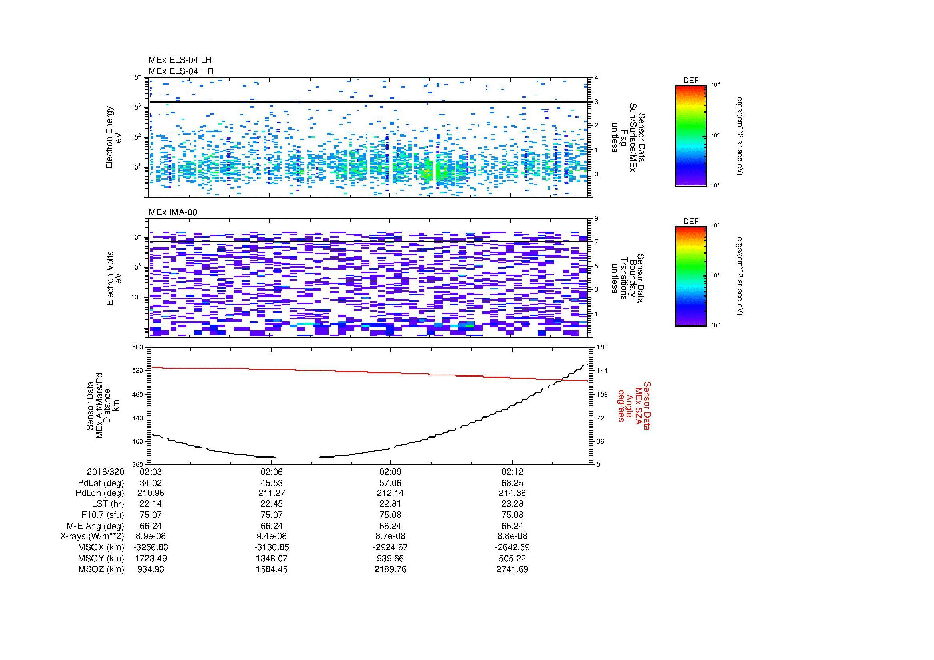Click the upper color bar units label

[740, 136]
